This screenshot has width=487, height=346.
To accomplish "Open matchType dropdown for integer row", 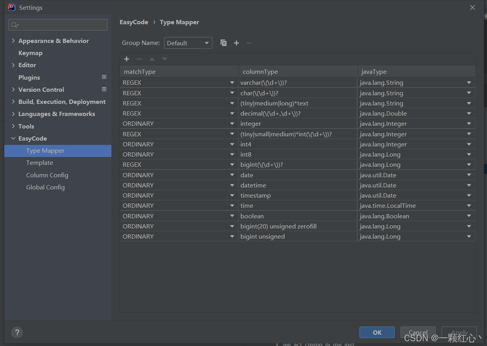I will [x=233, y=124].
